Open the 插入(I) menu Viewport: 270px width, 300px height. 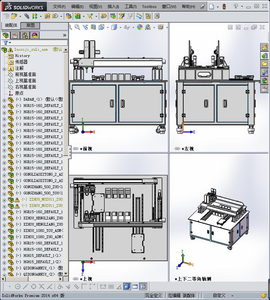113,7
